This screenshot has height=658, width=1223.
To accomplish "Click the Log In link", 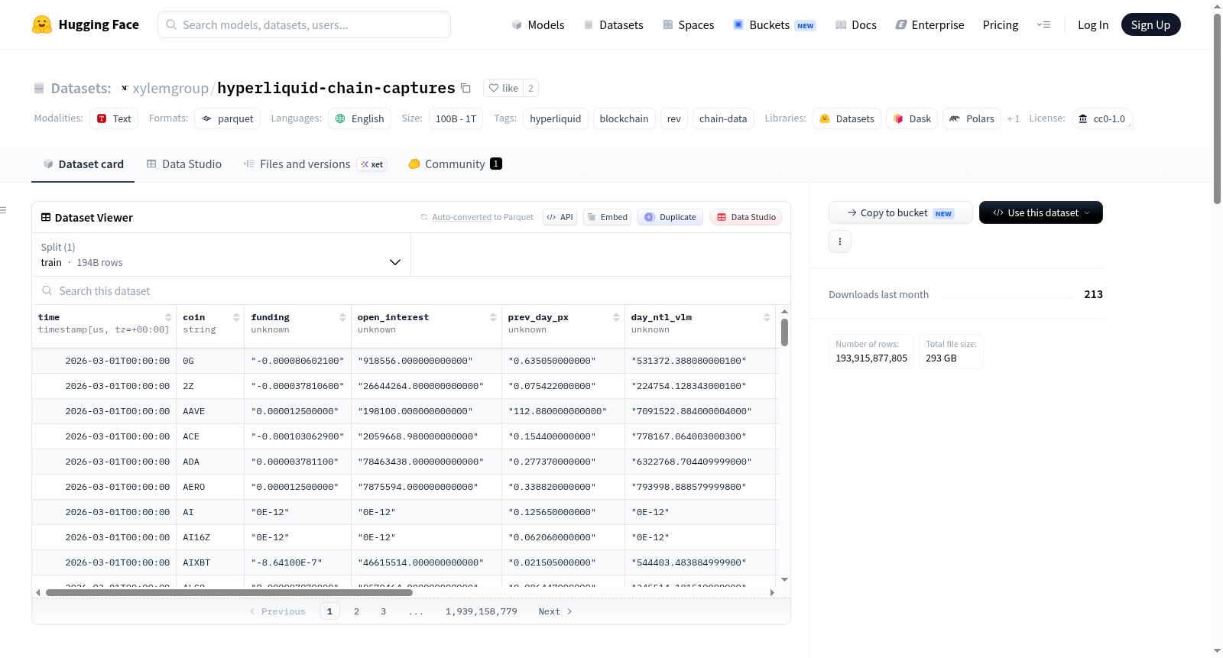I will click(1093, 24).
